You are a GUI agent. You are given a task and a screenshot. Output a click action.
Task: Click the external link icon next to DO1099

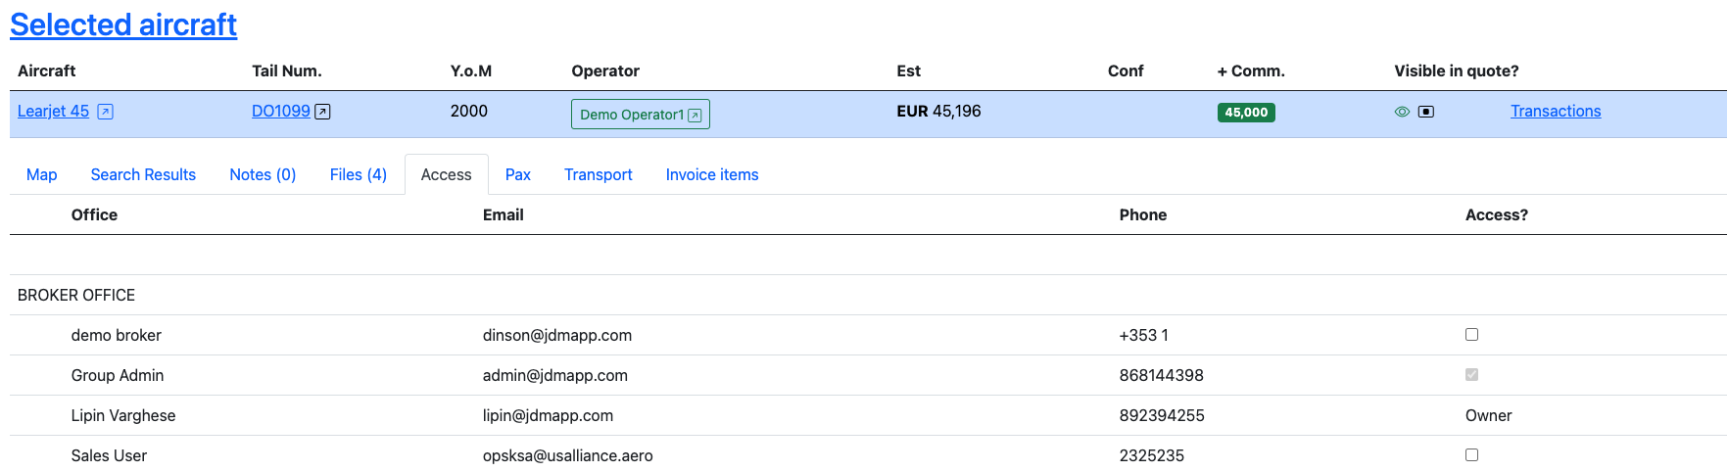click(322, 112)
